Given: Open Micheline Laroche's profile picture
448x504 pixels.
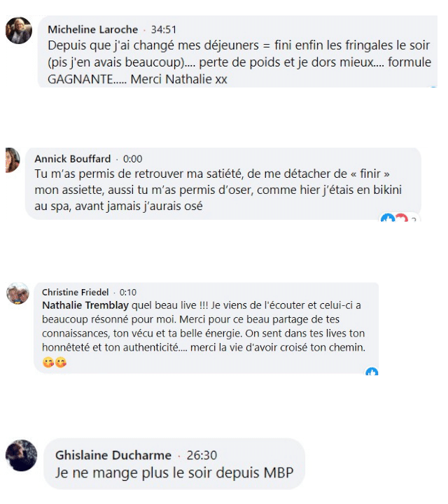Looking at the screenshot, I should coord(19,30).
